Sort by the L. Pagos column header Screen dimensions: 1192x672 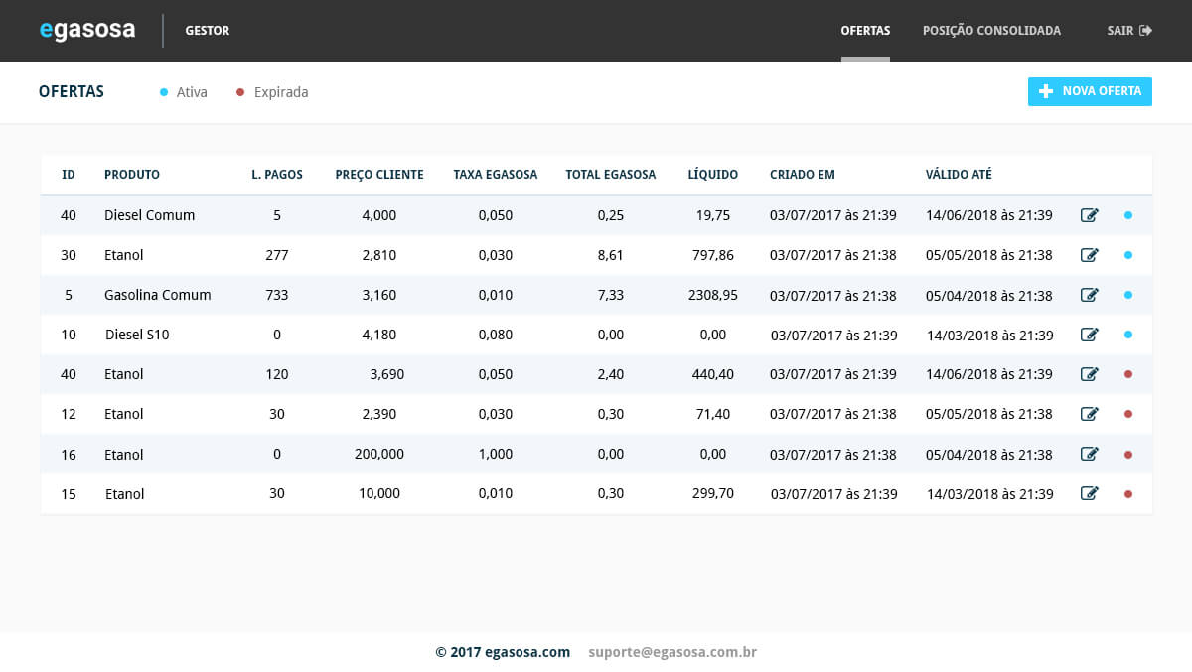[x=277, y=175]
